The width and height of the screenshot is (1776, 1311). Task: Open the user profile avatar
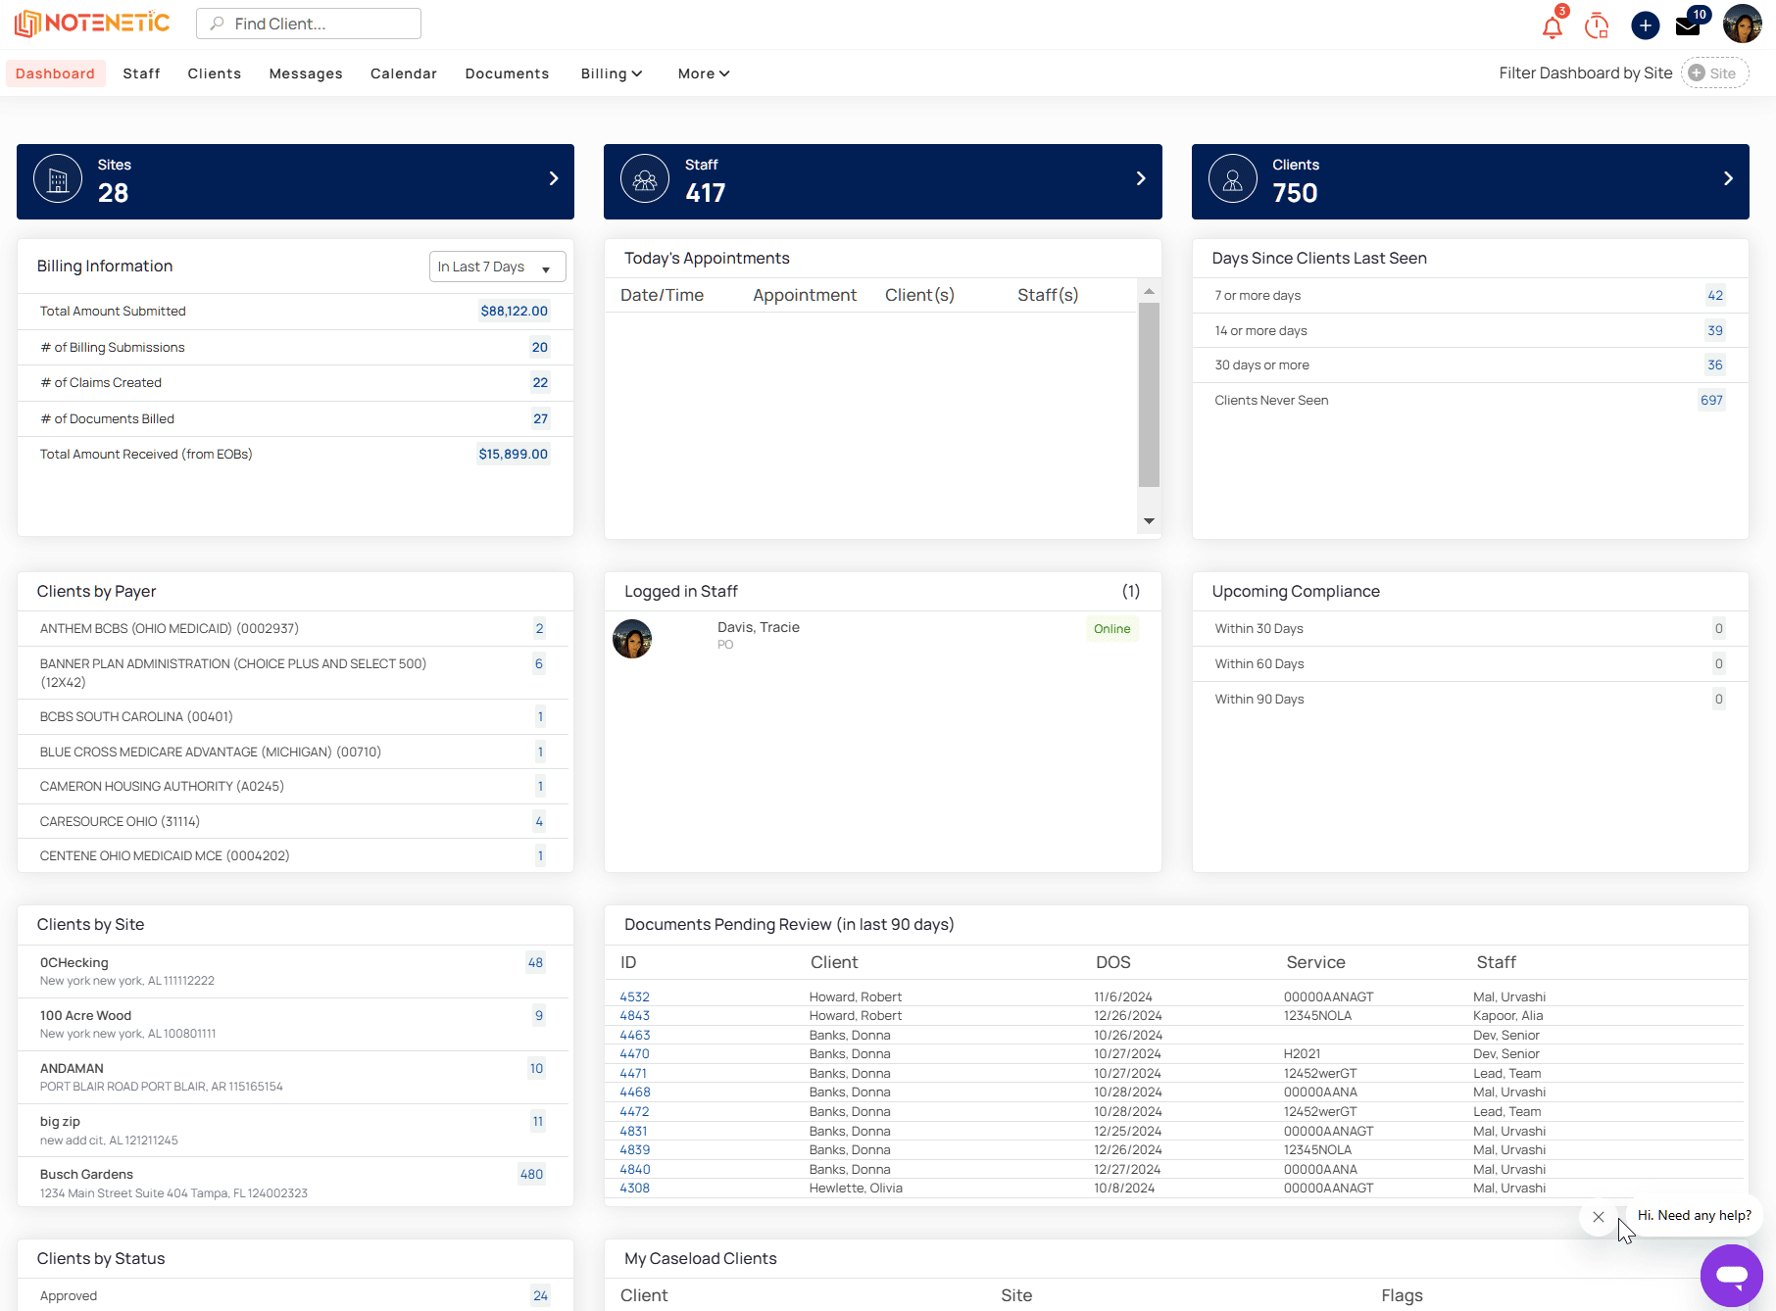tap(1742, 24)
